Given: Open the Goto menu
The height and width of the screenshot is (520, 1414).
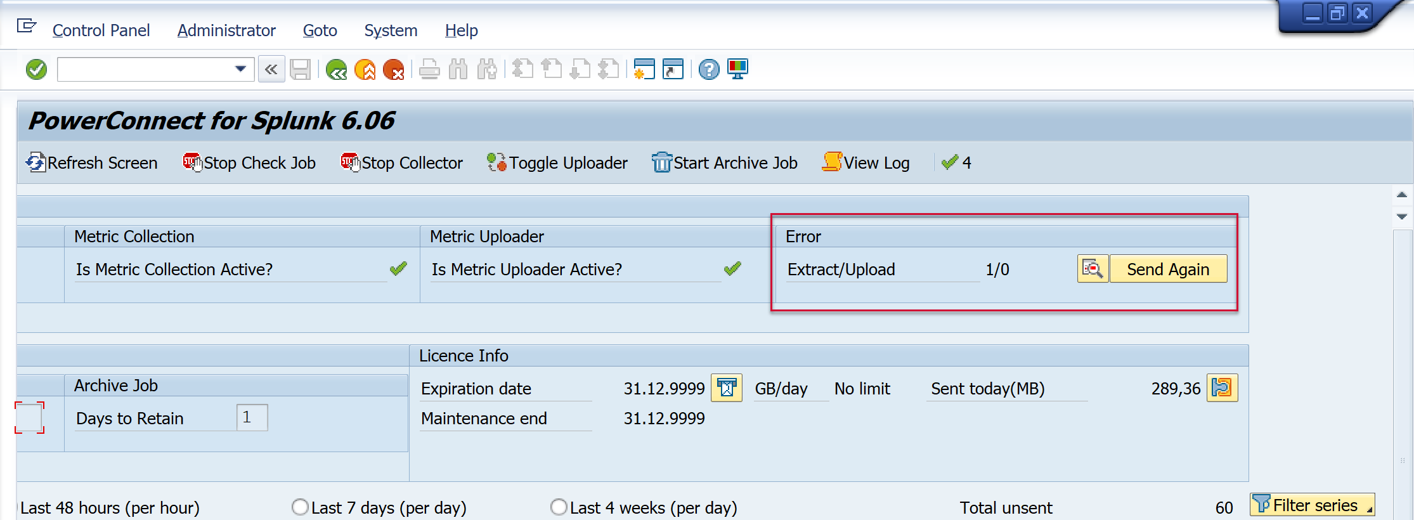Looking at the screenshot, I should pyautogui.click(x=320, y=30).
